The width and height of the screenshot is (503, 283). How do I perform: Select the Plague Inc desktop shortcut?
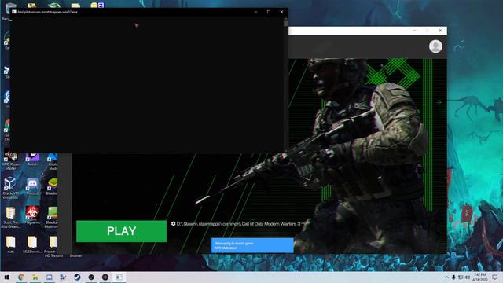[32, 215]
